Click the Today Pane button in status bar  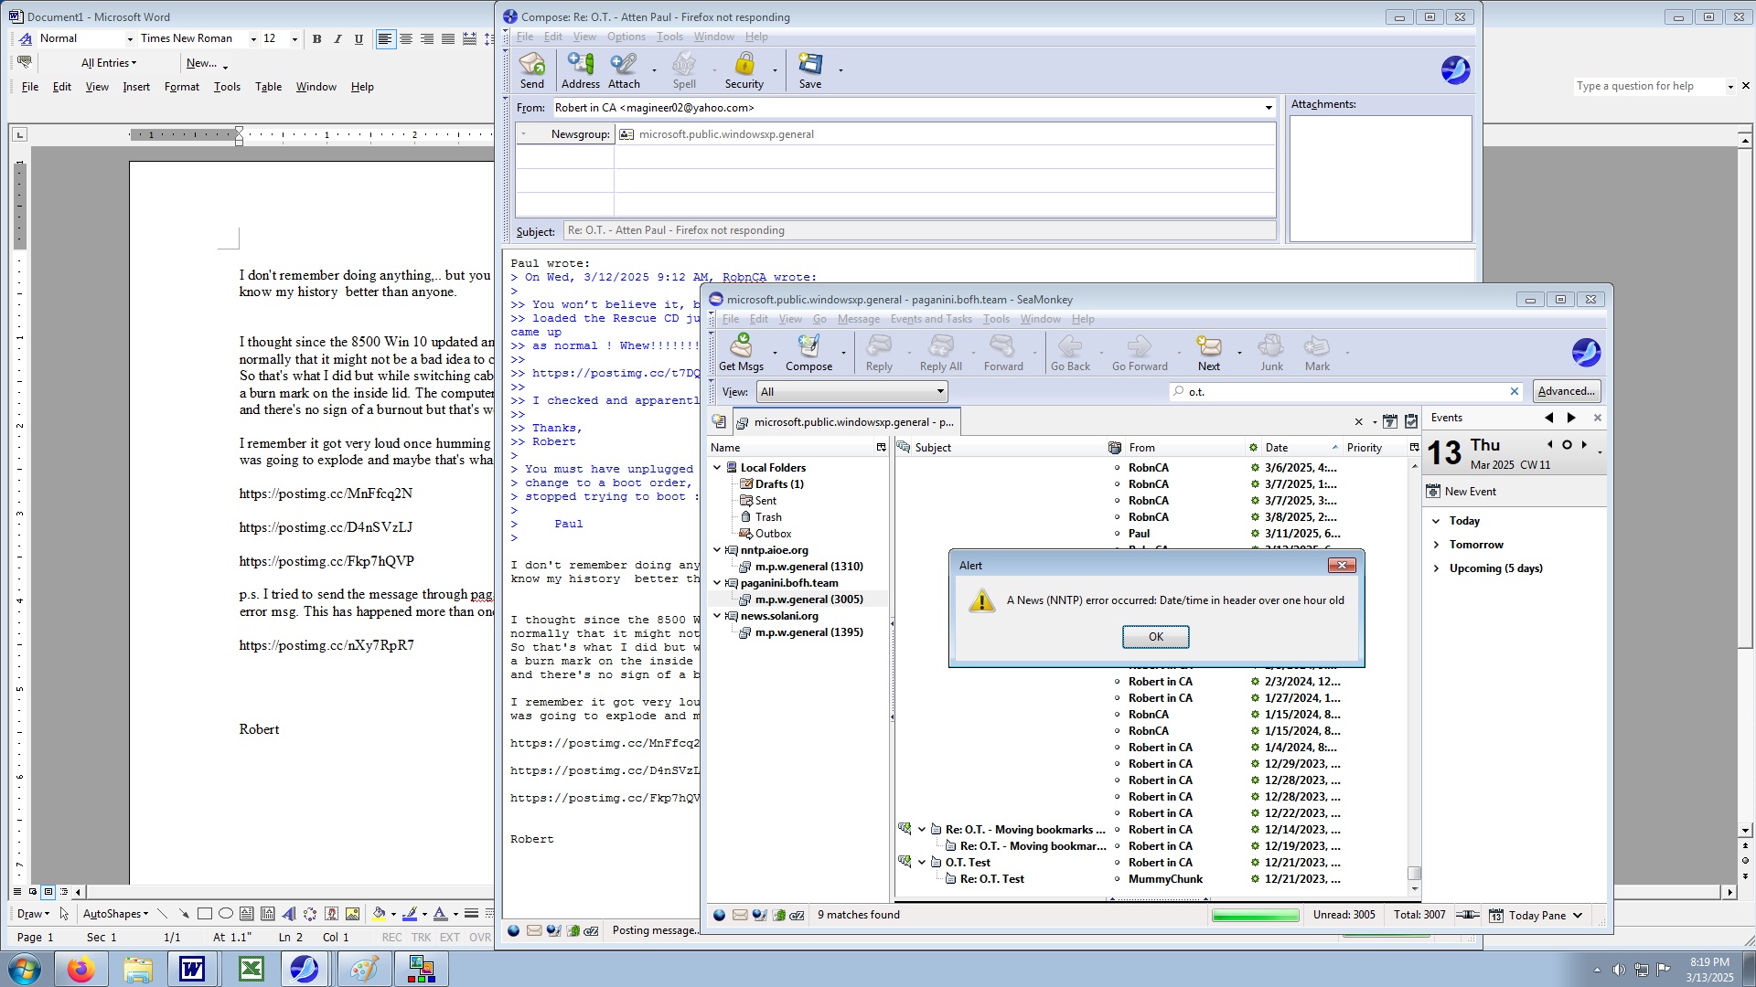tap(1536, 915)
